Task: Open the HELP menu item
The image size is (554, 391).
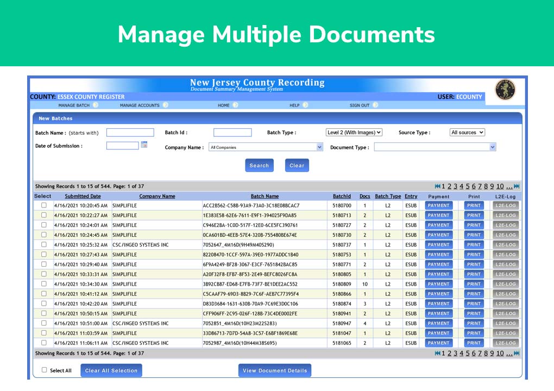Action: [x=294, y=105]
